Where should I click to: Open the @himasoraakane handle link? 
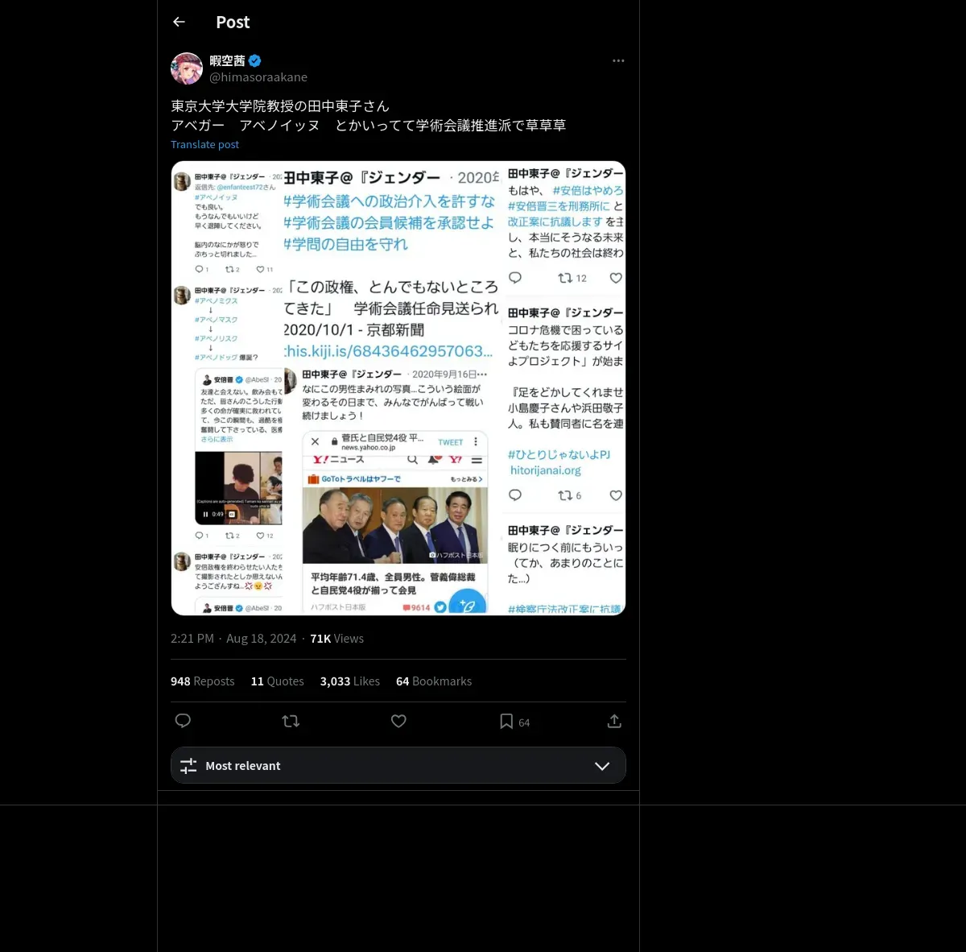258,77
